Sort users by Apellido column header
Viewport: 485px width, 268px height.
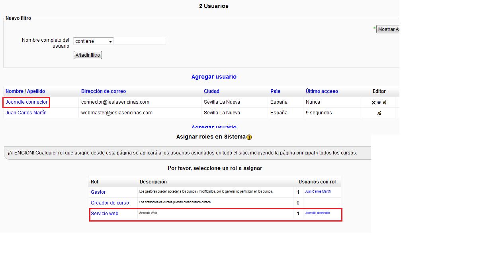(36, 91)
